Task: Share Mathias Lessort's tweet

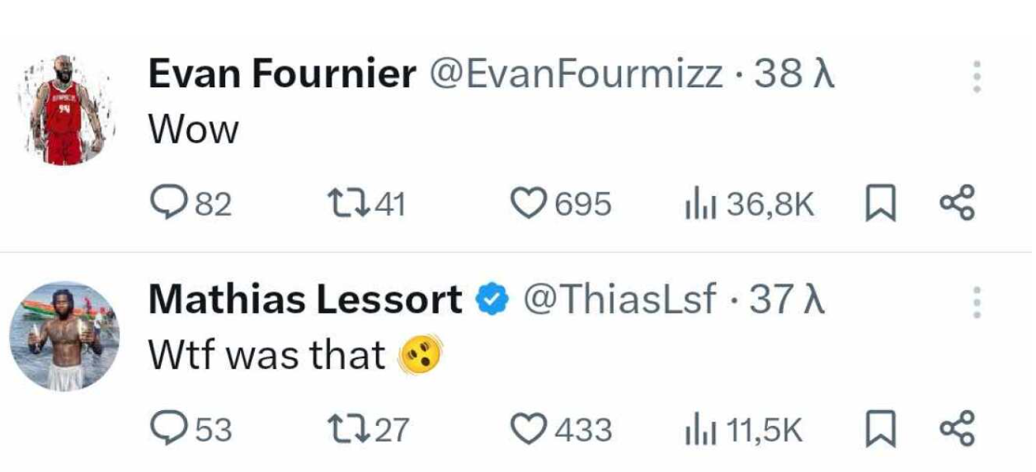Action: pos(958,429)
